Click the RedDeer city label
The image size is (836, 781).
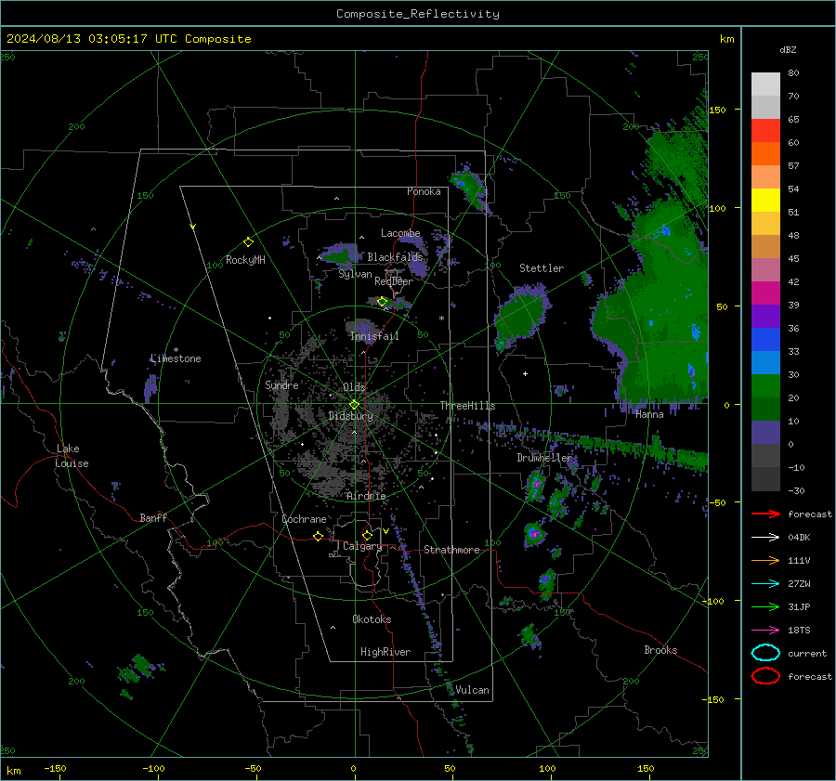(x=394, y=281)
